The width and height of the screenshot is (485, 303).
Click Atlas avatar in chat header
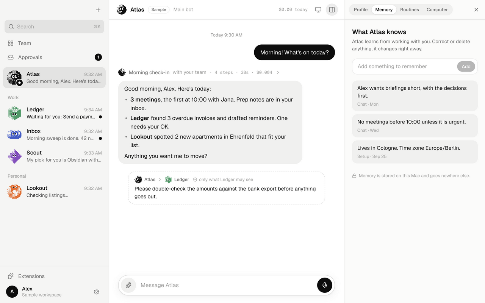(x=122, y=9)
